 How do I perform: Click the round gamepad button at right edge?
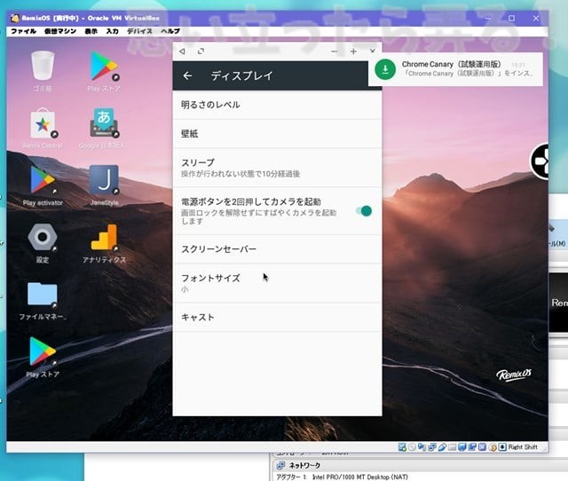click(540, 162)
